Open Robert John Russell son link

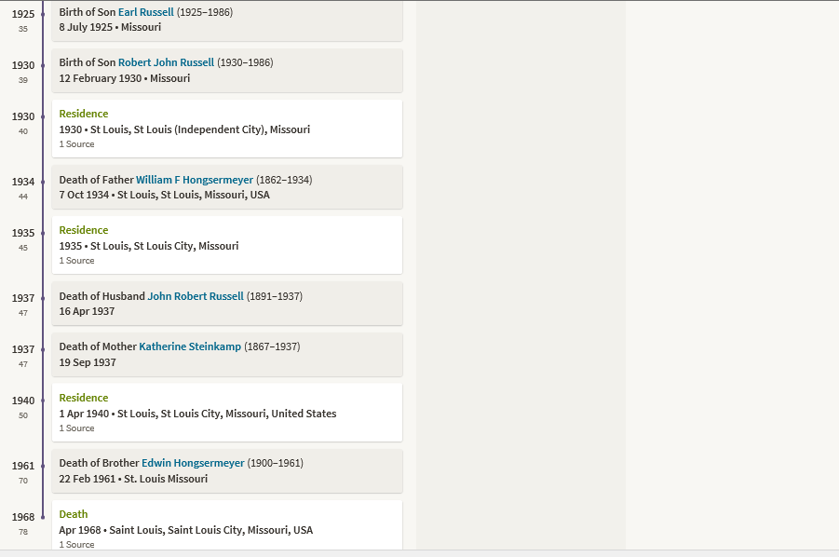[x=166, y=62]
